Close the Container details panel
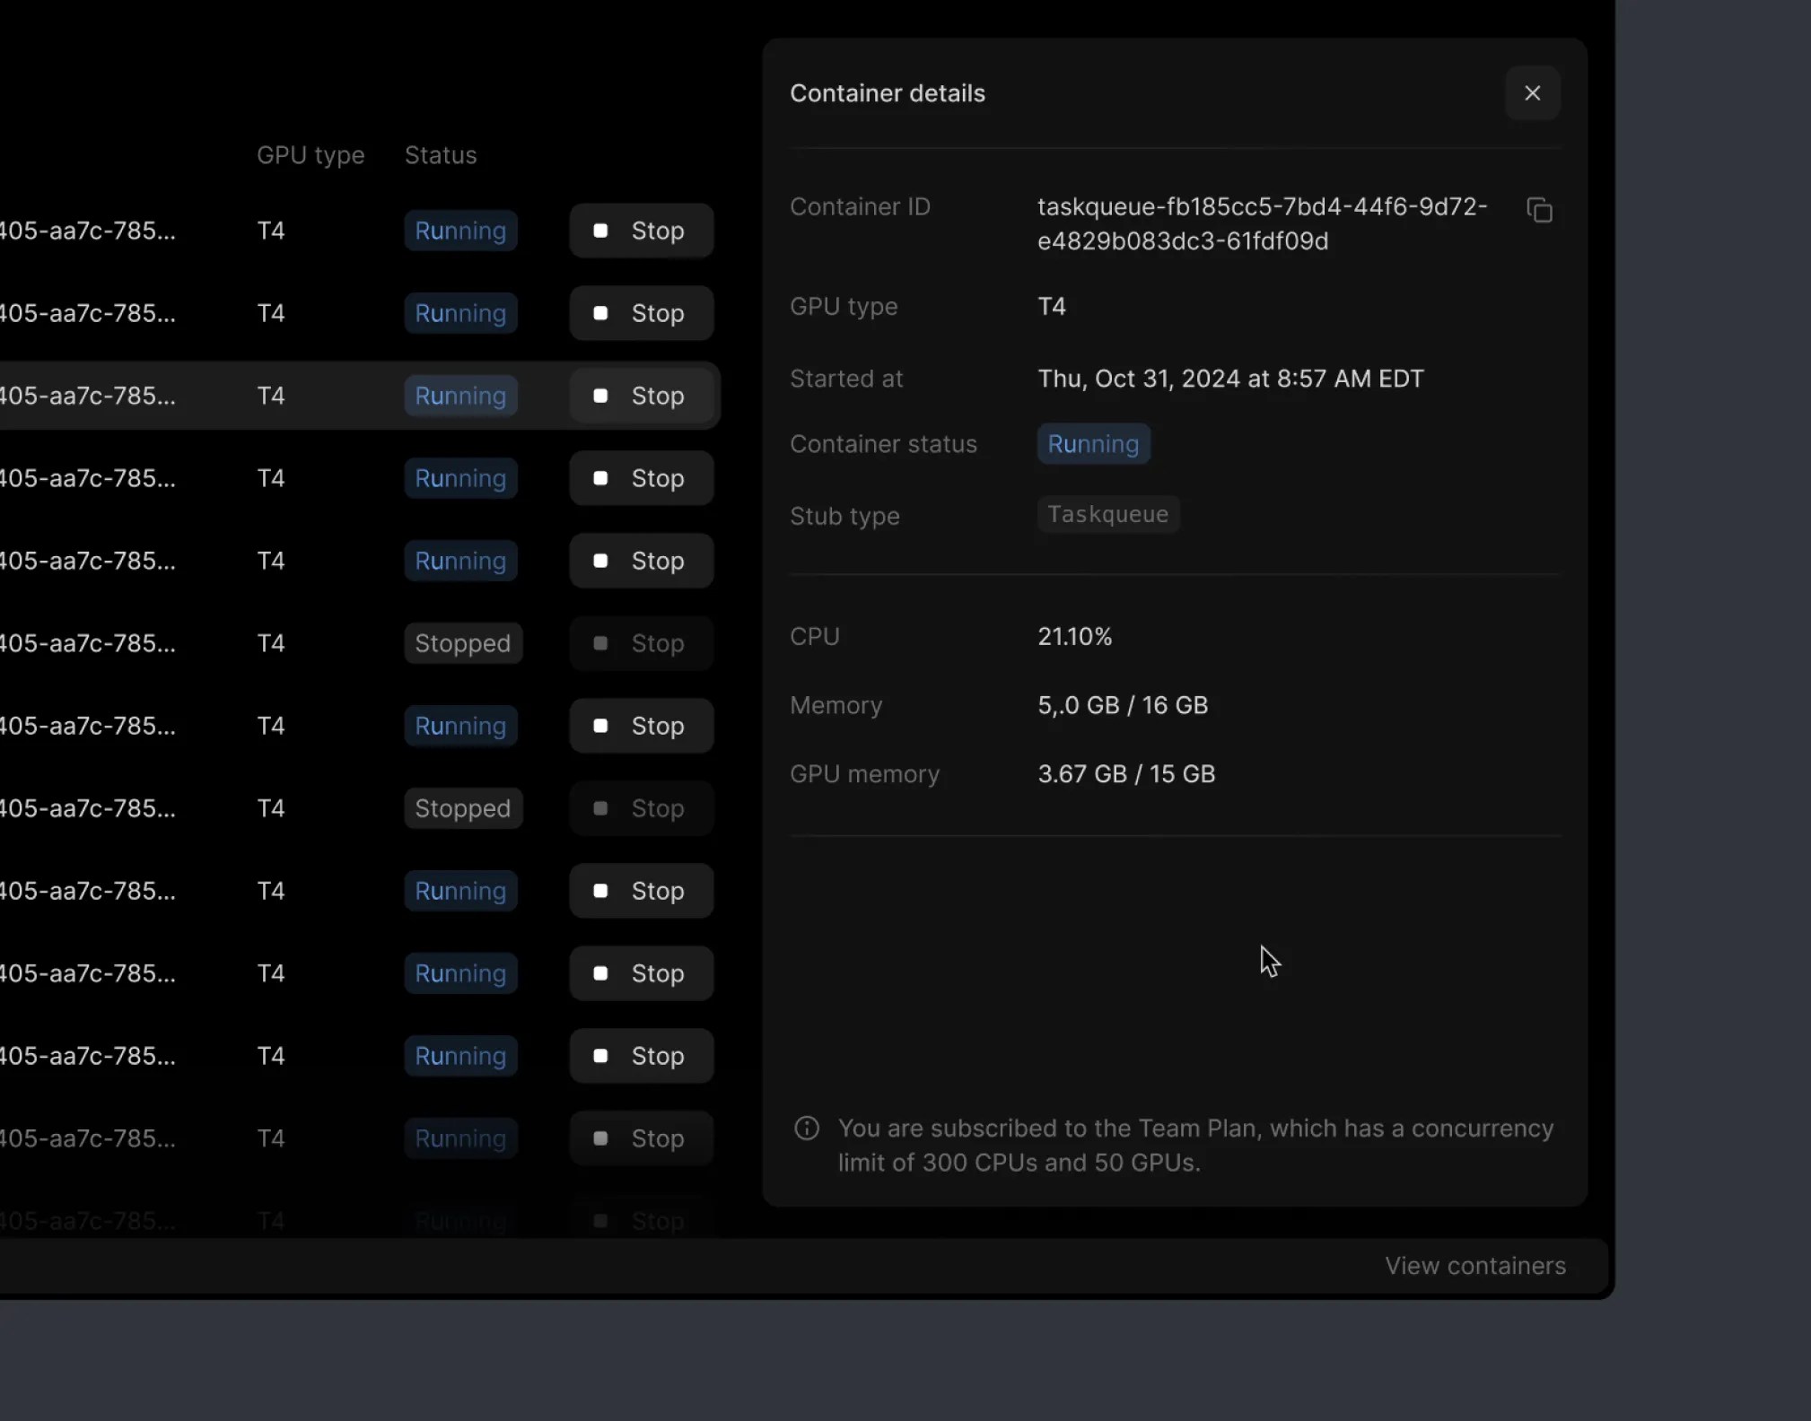Viewport: 1811px width, 1421px height. pos(1533,92)
